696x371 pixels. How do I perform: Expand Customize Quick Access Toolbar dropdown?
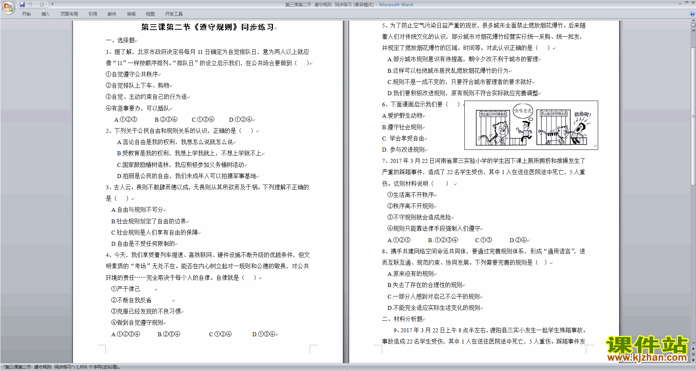(52, 4)
